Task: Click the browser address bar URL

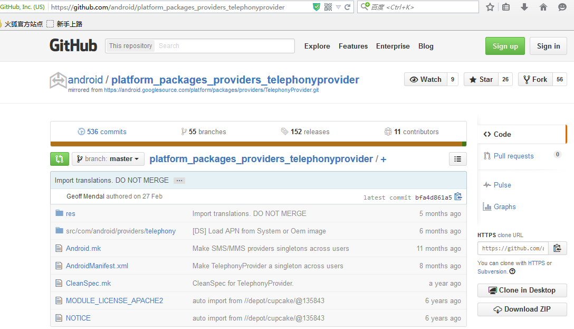Action: [x=168, y=7]
